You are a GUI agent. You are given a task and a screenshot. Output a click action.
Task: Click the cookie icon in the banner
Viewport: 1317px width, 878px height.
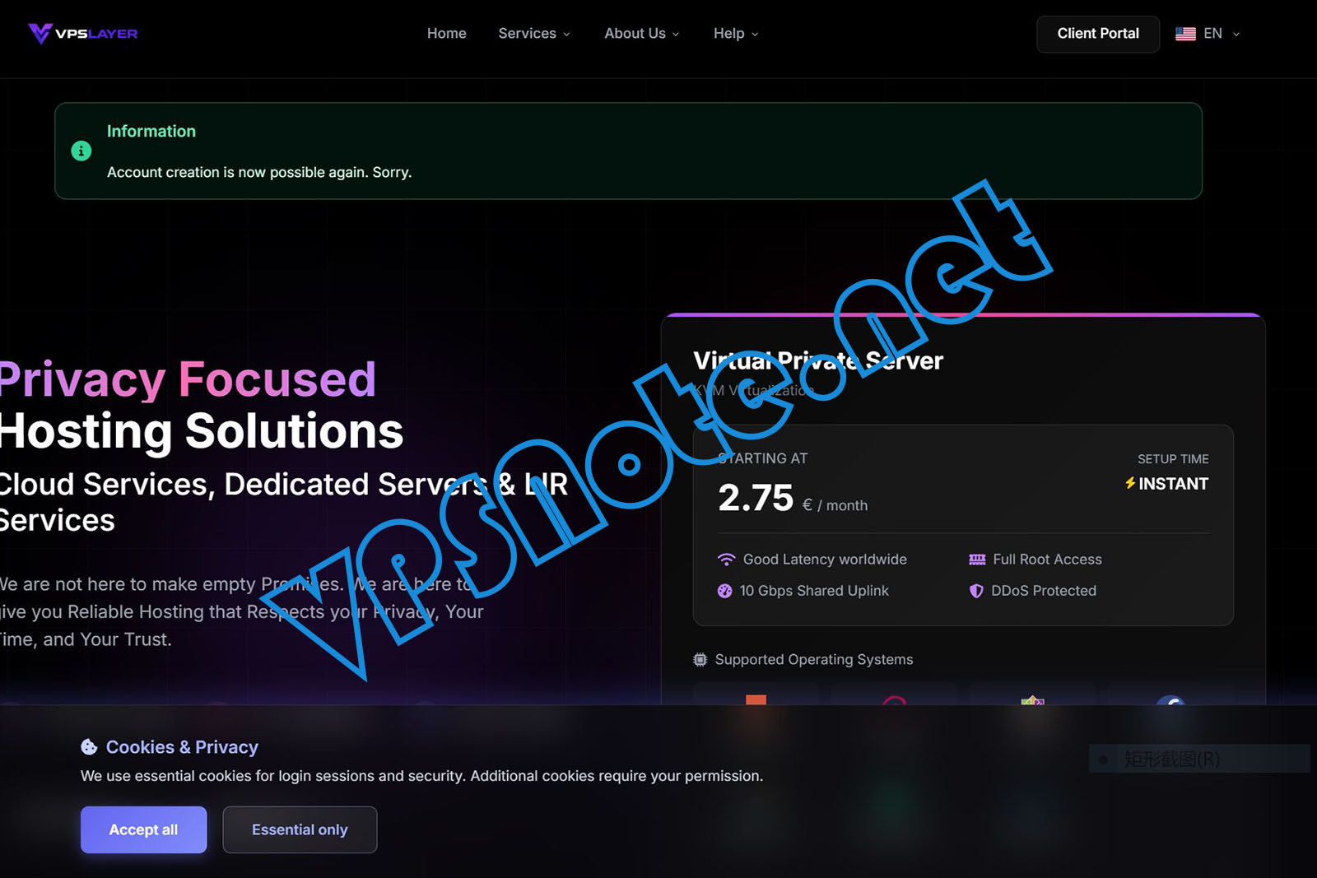pos(89,747)
